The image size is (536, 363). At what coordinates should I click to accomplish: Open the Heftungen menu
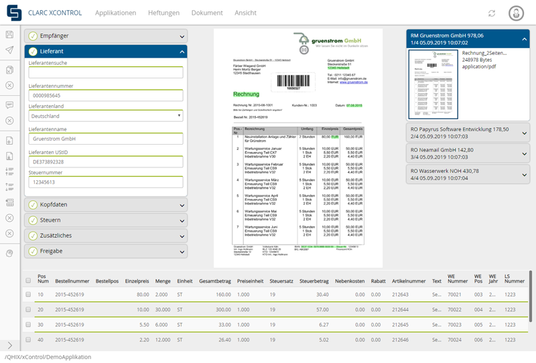(163, 13)
